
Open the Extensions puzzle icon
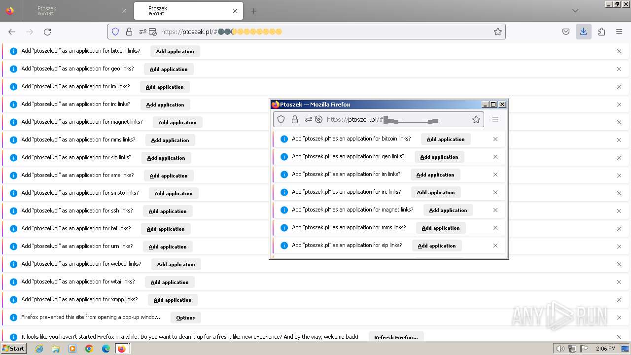click(601, 32)
